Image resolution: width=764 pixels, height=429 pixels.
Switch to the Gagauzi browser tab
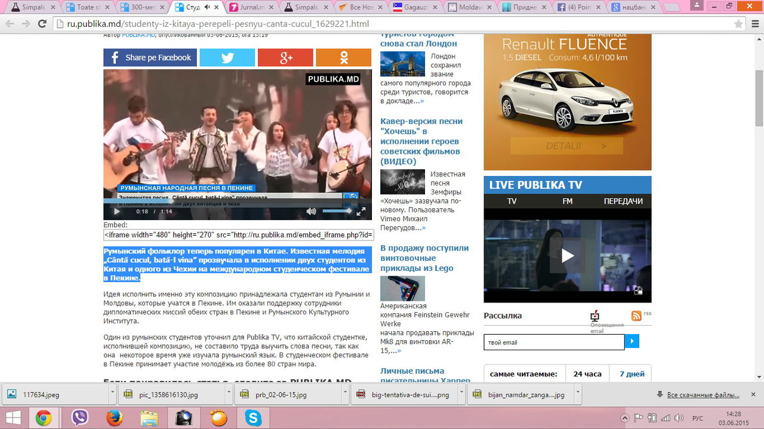coord(415,7)
